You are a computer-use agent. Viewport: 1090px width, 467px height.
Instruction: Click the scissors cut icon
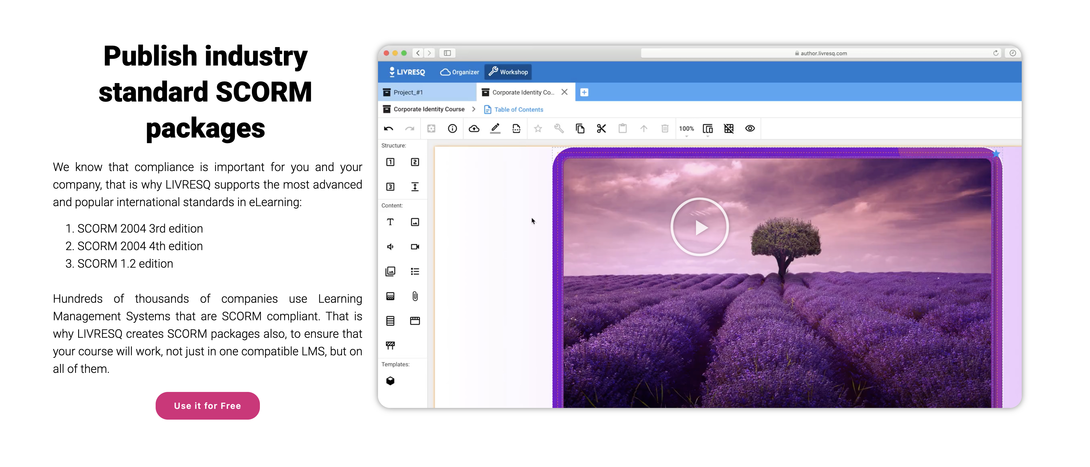[601, 129]
